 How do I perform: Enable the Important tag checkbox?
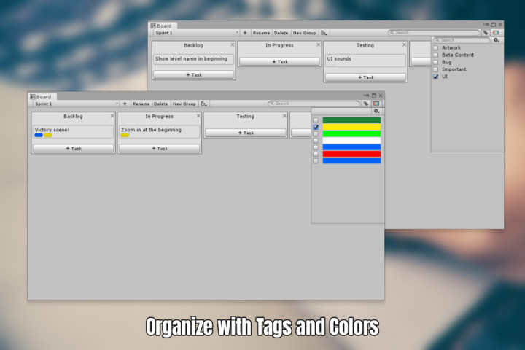(x=435, y=69)
